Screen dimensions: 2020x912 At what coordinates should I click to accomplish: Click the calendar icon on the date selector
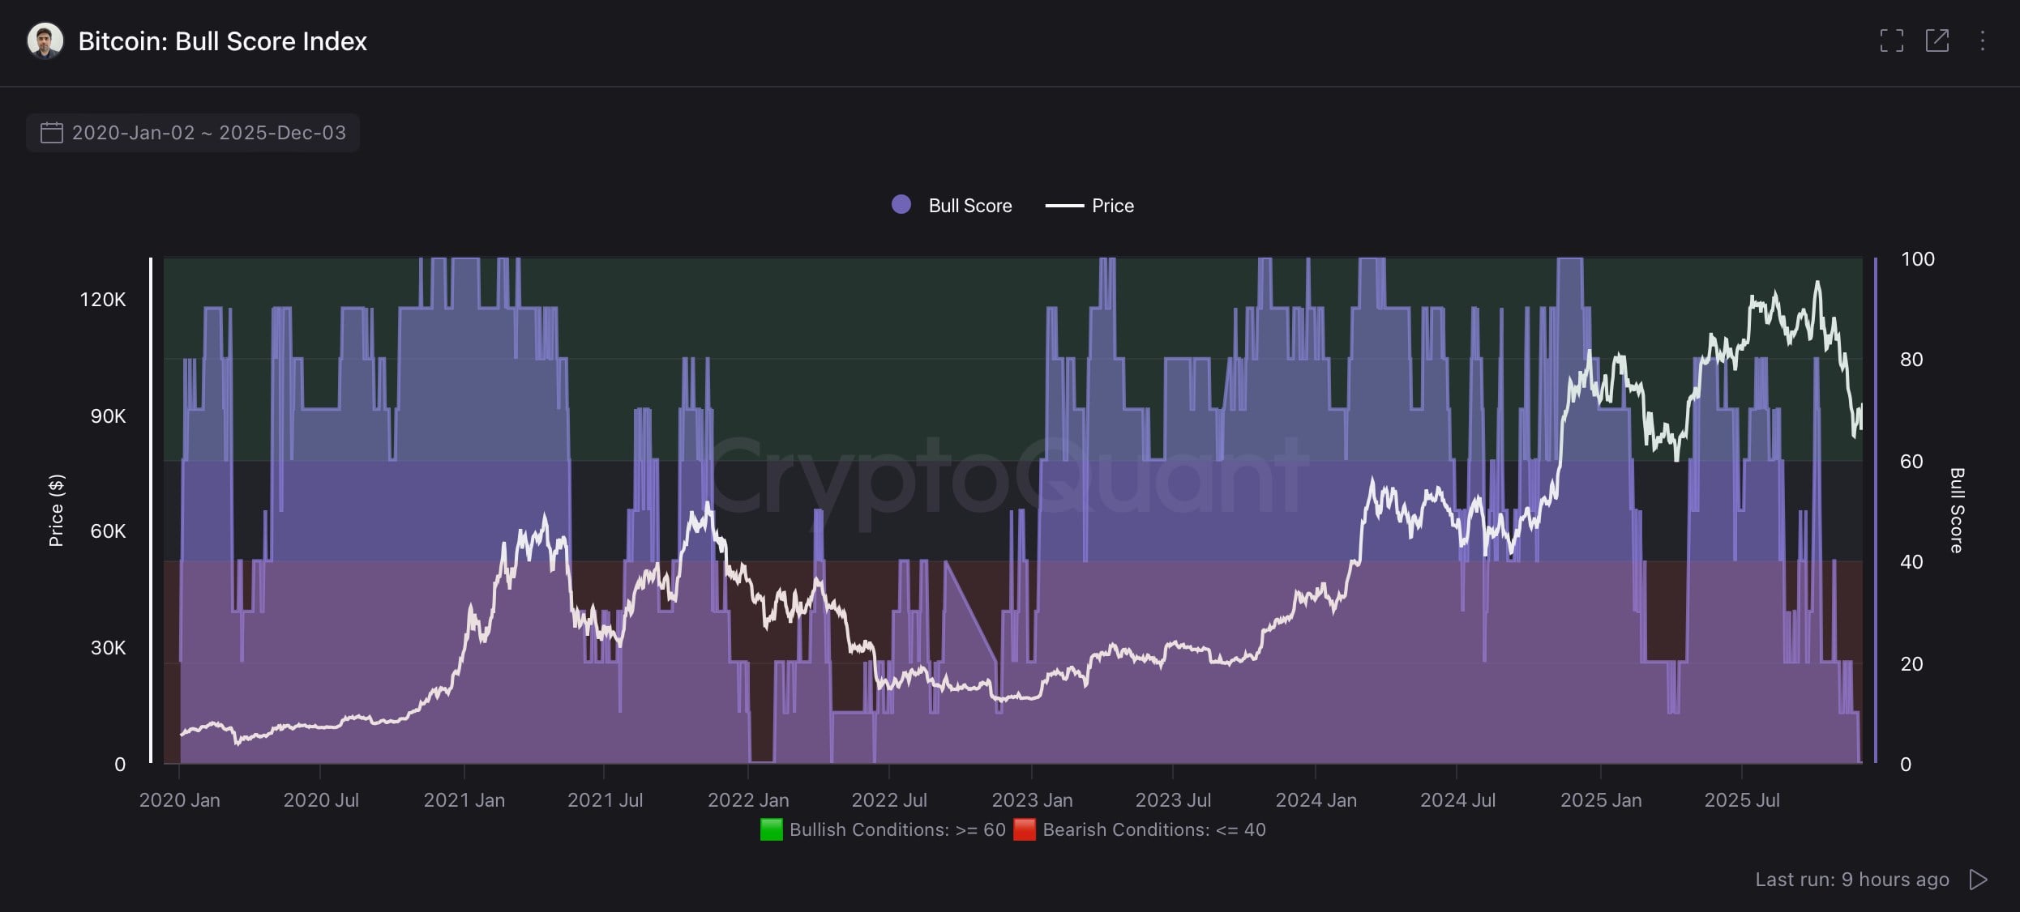[52, 133]
